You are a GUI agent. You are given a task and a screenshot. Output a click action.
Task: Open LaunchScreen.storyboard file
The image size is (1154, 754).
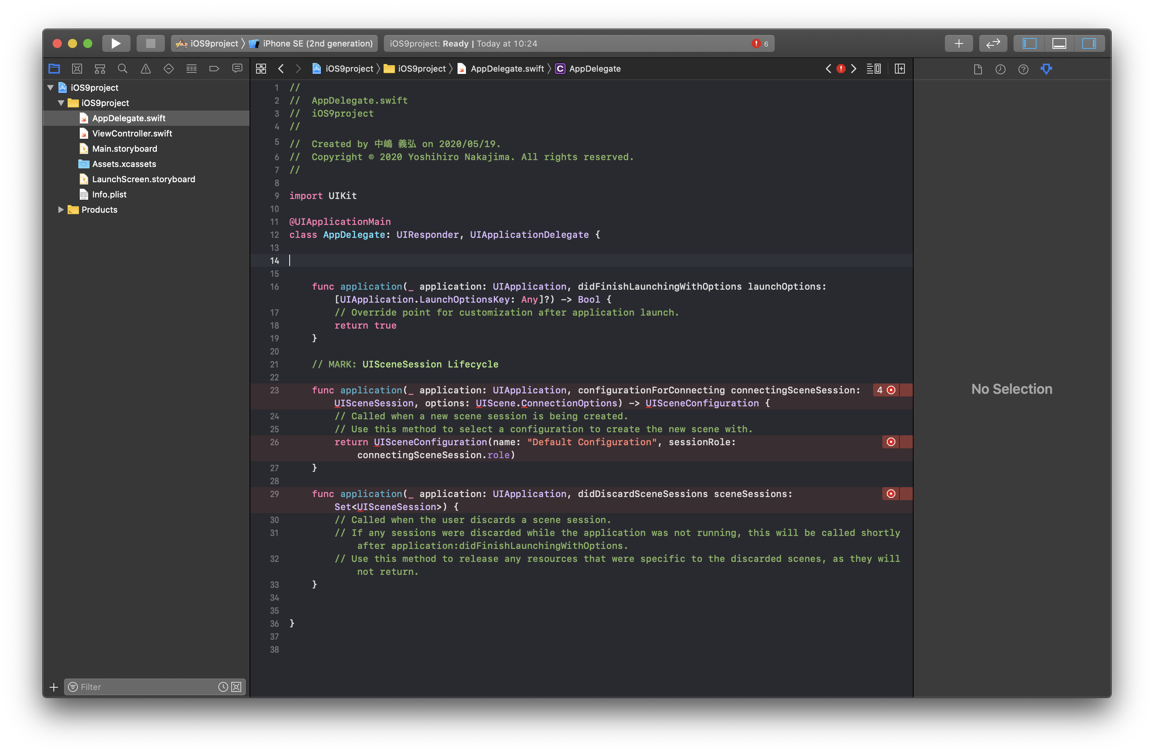click(146, 179)
